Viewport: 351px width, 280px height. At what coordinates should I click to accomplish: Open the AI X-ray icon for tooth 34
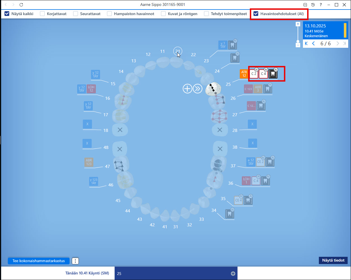click(x=230, y=214)
